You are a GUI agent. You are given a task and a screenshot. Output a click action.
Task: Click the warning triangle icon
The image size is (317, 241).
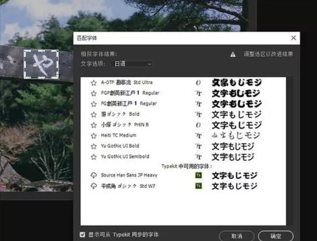pos(233,54)
